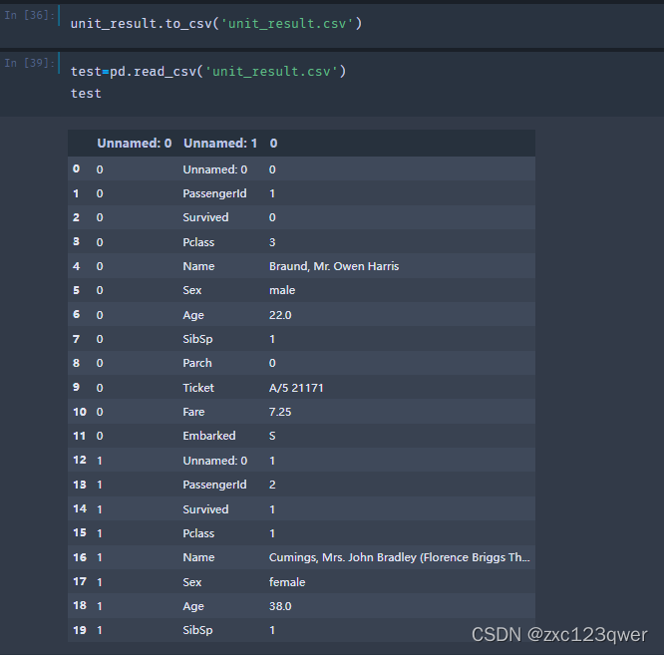664x655 pixels.
Task: Click 'Unnamed: 0' cell in row 0
Action: point(215,169)
